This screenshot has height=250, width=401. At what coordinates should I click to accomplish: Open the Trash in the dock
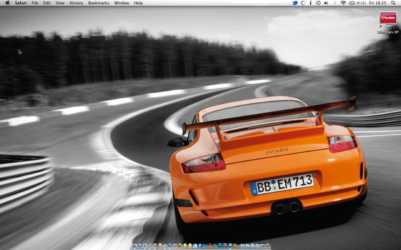268,246
